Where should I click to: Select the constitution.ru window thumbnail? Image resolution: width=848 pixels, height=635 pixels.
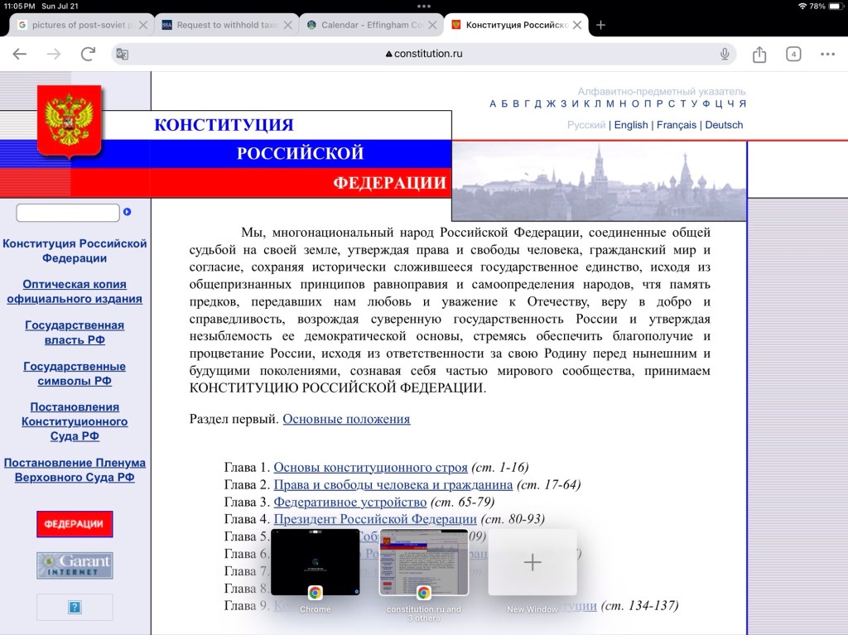pos(423,562)
